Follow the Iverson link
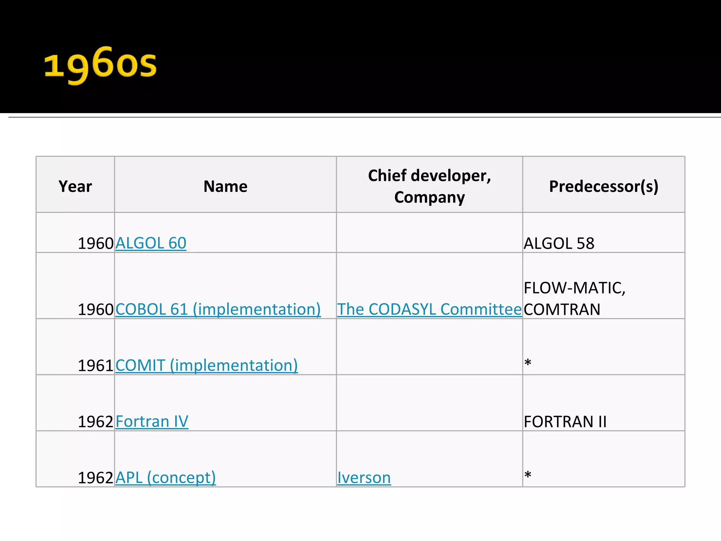Screen dimensions: 721x541 (364, 478)
